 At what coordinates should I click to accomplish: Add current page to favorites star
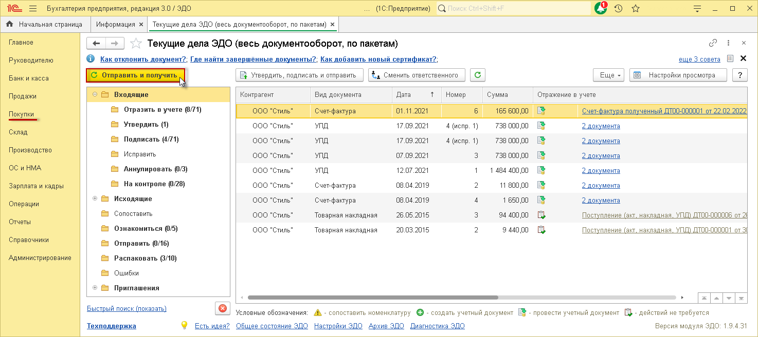click(136, 44)
